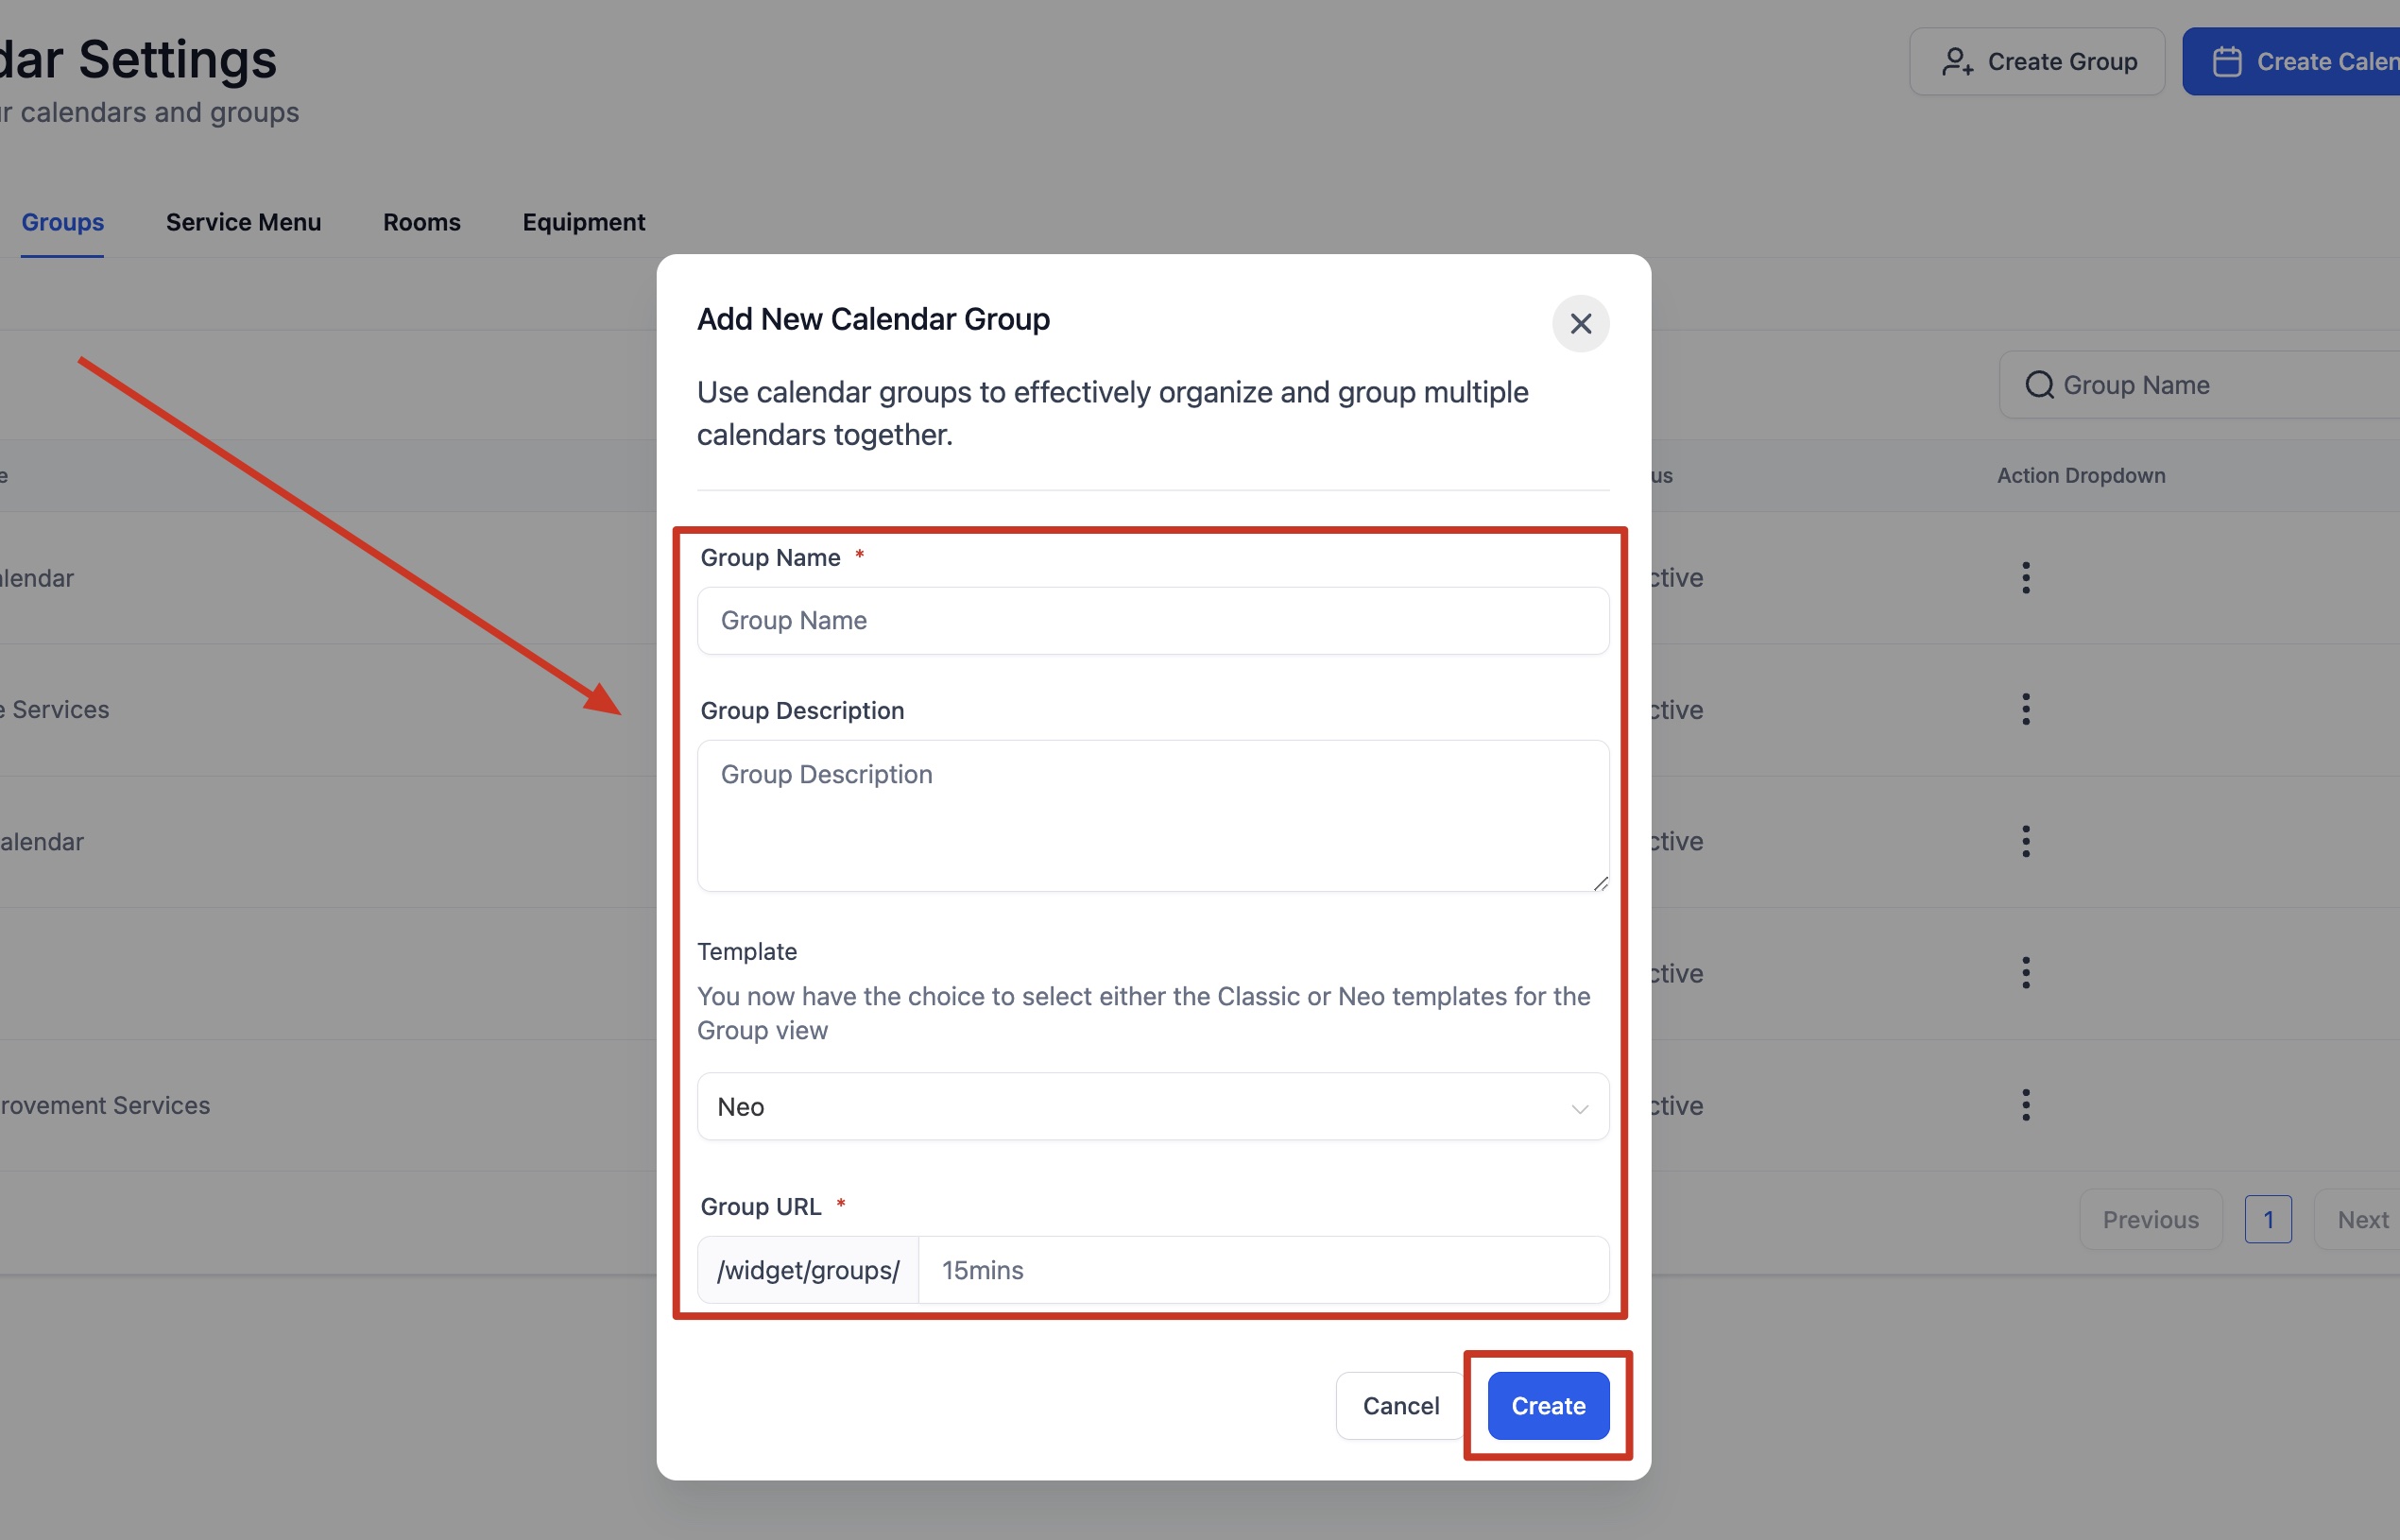Image resolution: width=2400 pixels, height=1540 pixels.
Task: Open three-dot menu in third row
Action: 2026,842
